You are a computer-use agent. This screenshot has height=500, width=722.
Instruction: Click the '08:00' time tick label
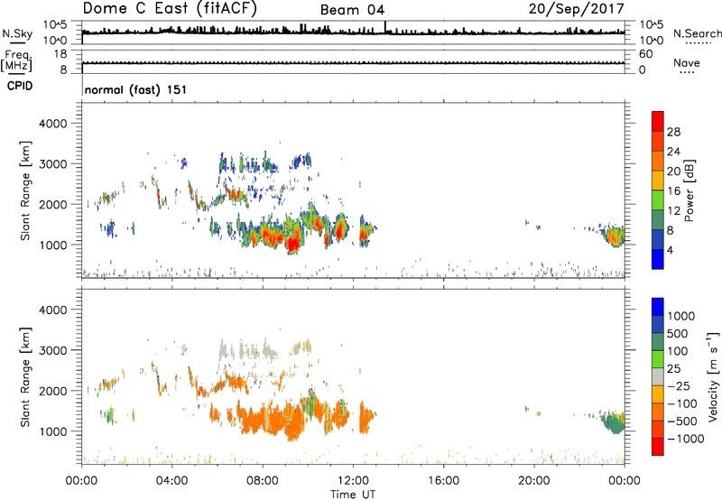click(263, 481)
